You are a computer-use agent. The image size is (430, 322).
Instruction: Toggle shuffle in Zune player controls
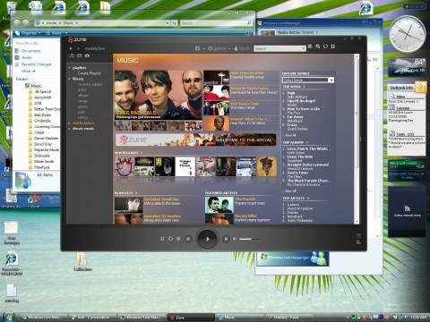pyautogui.click(x=162, y=239)
